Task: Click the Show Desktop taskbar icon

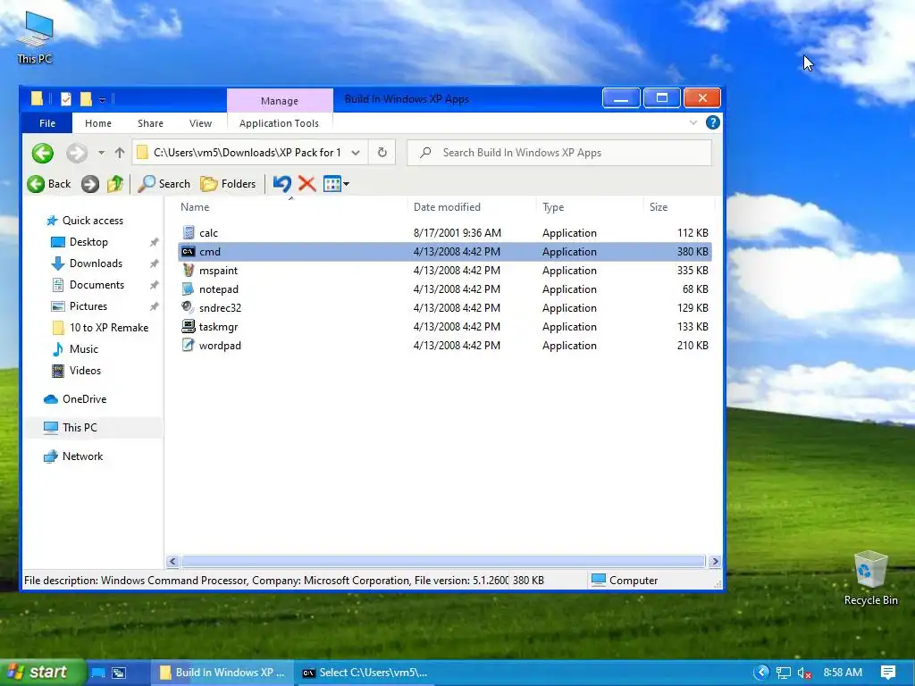Action: tap(98, 673)
